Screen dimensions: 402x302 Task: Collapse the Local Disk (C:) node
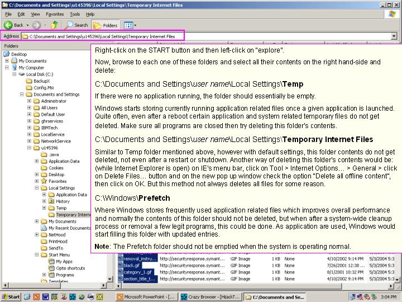[15, 74]
